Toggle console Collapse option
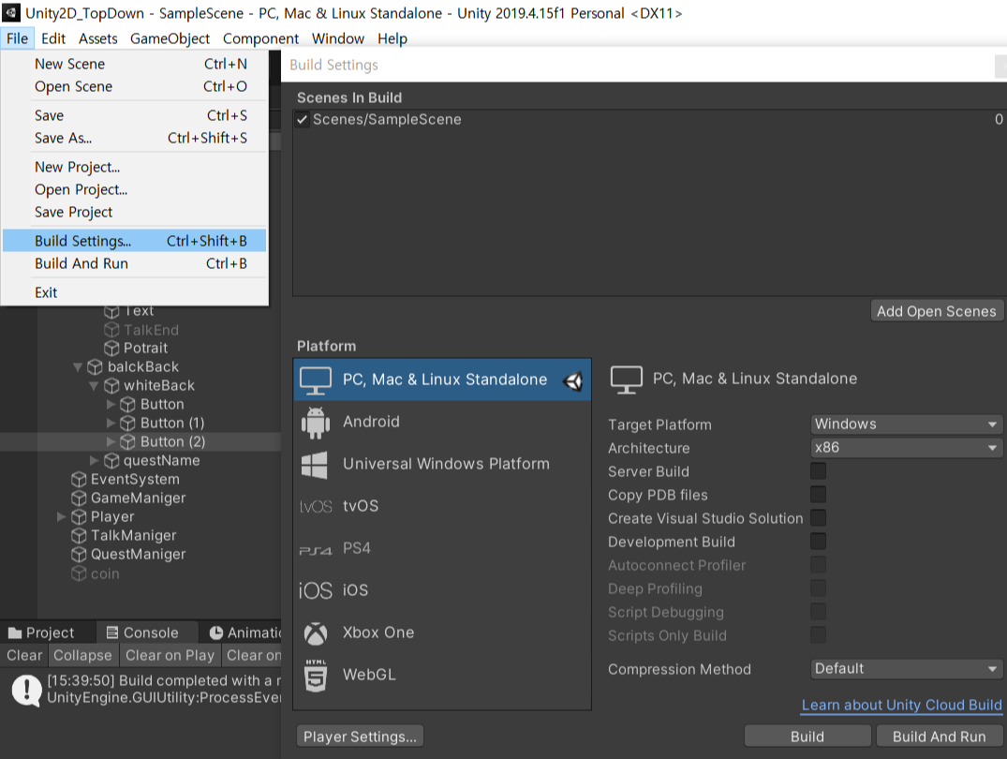This screenshot has width=1007, height=759. pos(82,656)
